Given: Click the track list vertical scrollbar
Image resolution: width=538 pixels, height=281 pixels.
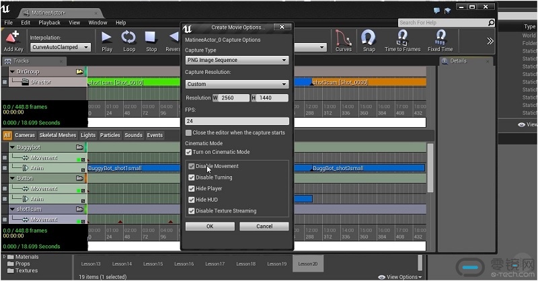Looking at the screenshot, I should pos(430,168).
